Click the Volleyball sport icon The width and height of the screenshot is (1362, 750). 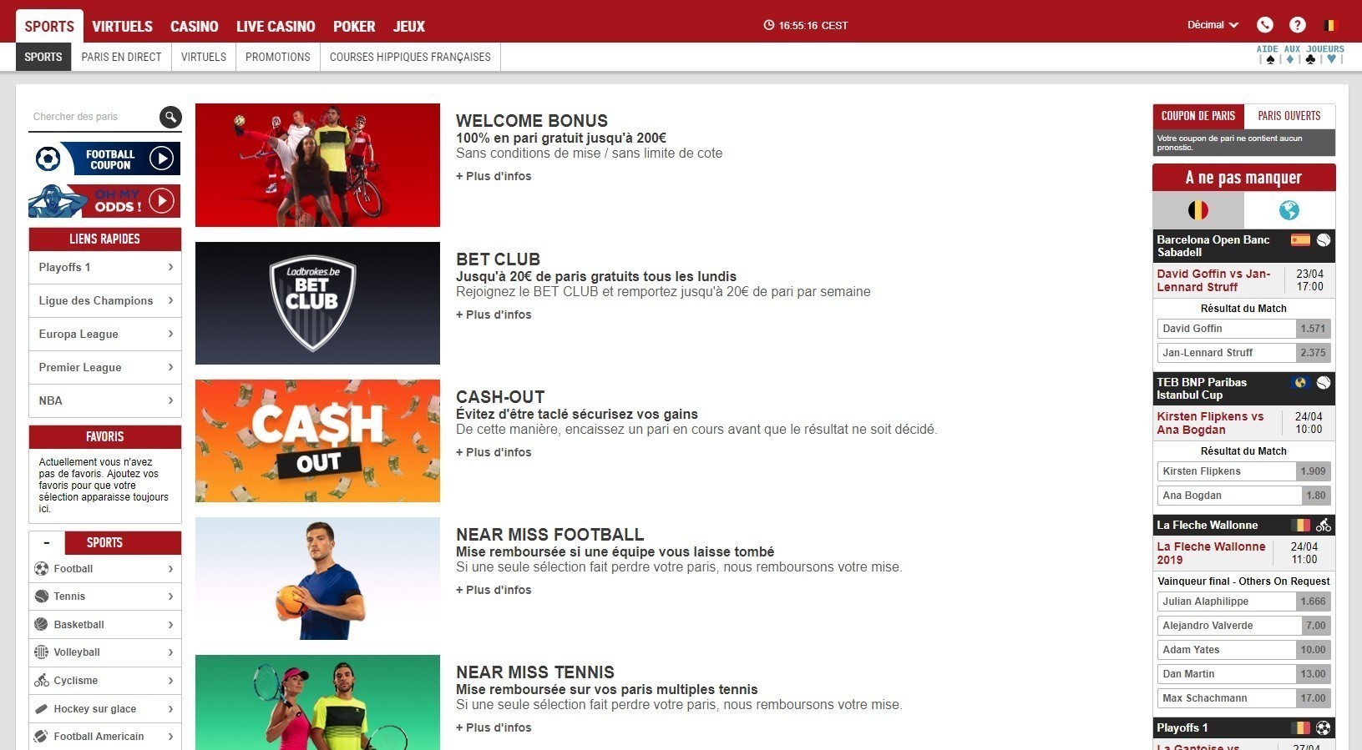point(41,652)
